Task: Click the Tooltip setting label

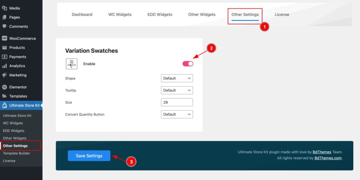Action: [x=71, y=90]
